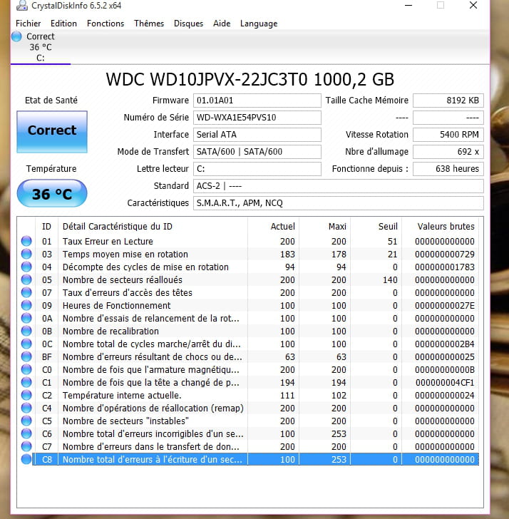Click the 36 °C temperature button
Screen dimensions: 509x519
[x=51, y=194]
